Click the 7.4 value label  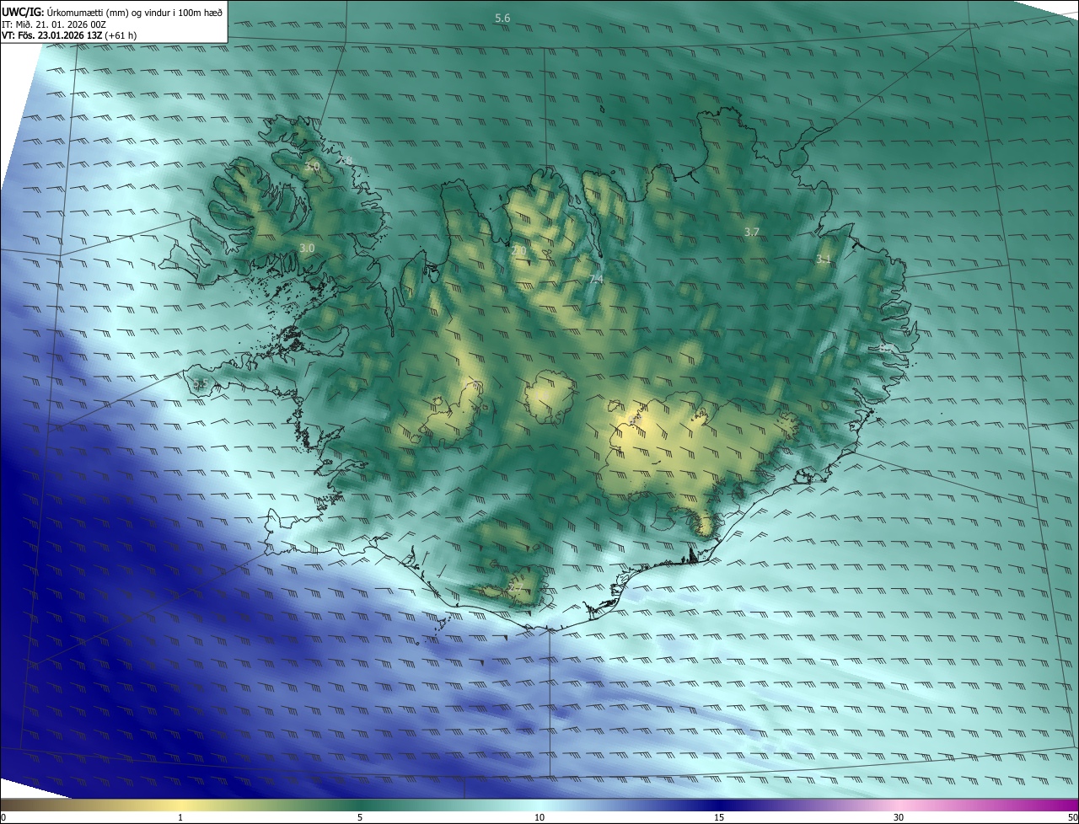click(596, 279)
